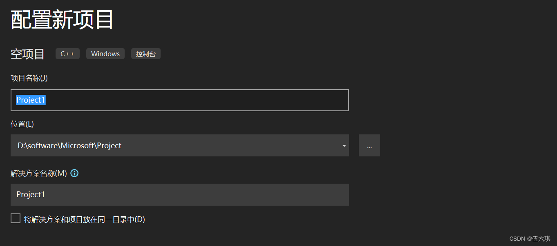Enable 将解决方案和项目放在同一目录中 checkbox

point(16,218)
